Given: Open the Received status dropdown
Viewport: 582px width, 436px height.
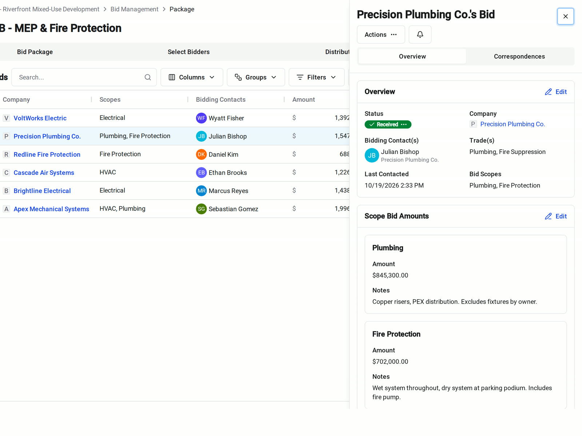Looking at the screenshot, I should point(388,125).
